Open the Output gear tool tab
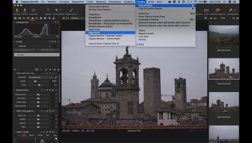Image resolution: width=252 pixels, height=143 pixels. click(x=49, y=18)
